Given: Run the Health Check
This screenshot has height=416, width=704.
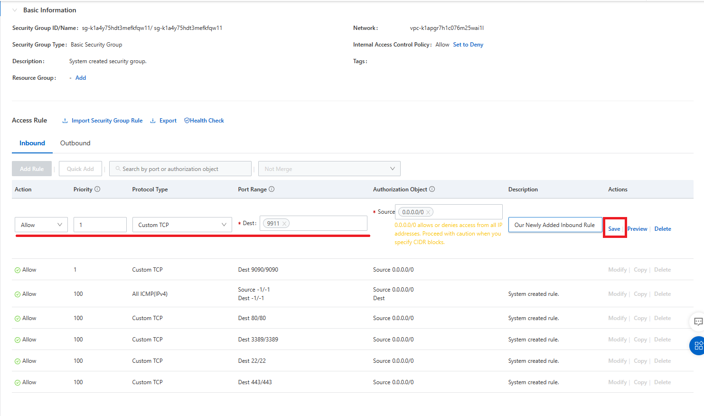Looking at the screenshot, I should point(207,121).
